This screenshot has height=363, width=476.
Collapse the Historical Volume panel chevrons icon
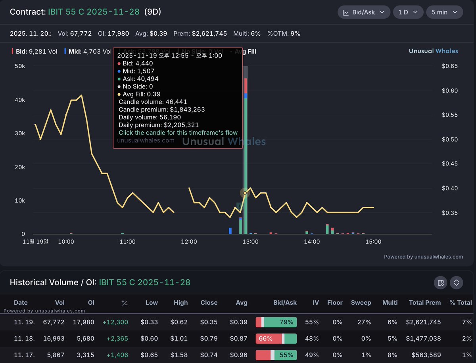click(457, 282)
